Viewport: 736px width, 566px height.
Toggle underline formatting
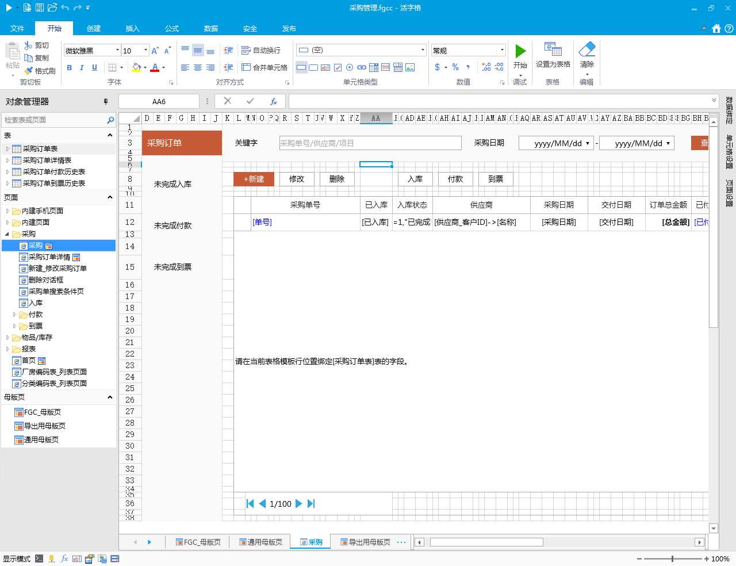pos(94,68)
